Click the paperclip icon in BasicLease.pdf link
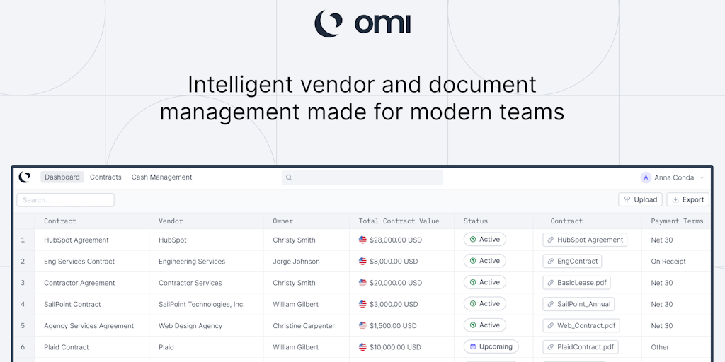This screenshot has width=725, height=362. (551, 283)
